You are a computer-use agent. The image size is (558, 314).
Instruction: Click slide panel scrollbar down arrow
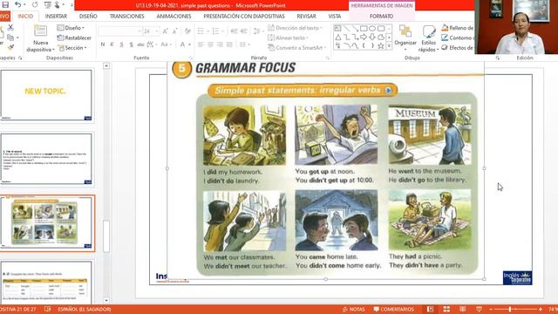[106, 300]
